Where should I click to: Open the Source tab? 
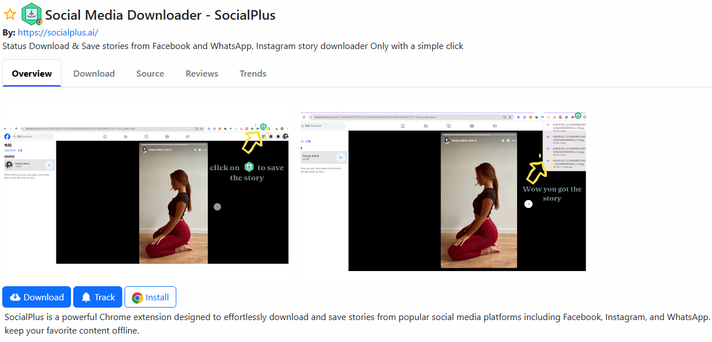point(150,74)
